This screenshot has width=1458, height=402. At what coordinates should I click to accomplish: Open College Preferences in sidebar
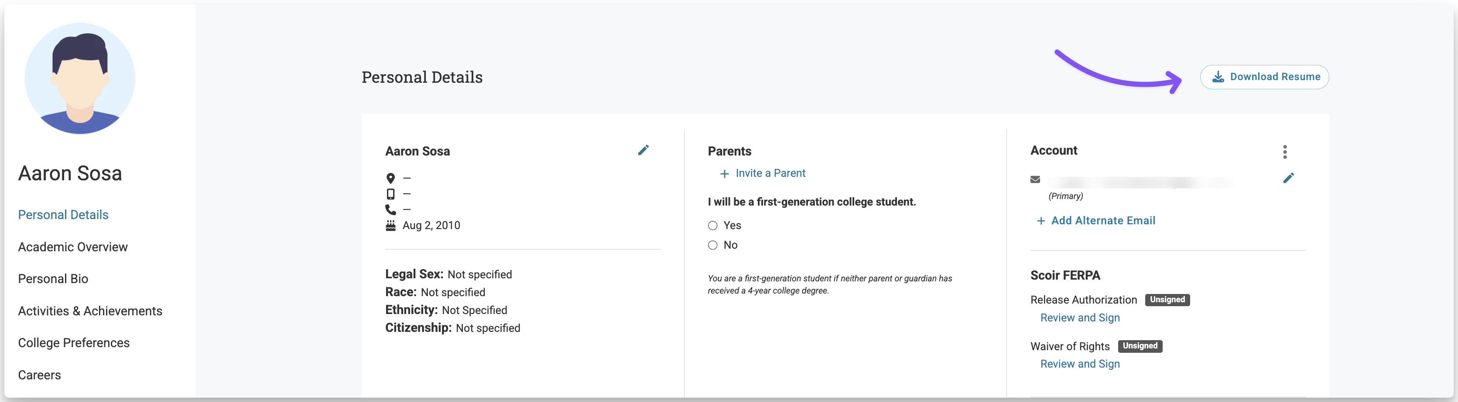click(x=74, y=343)
